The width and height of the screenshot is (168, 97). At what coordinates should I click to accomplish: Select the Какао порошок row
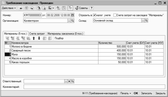pos(84,62)
